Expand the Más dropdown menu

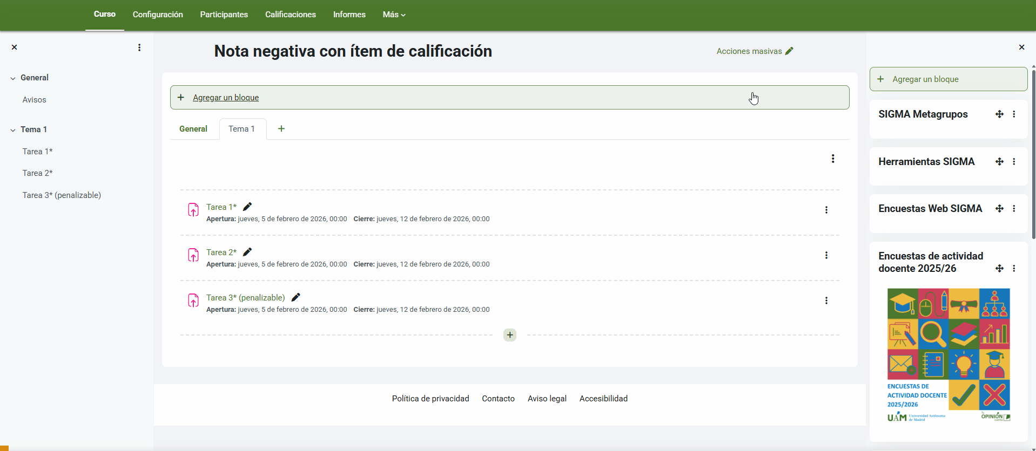click(x=394, y=15)
